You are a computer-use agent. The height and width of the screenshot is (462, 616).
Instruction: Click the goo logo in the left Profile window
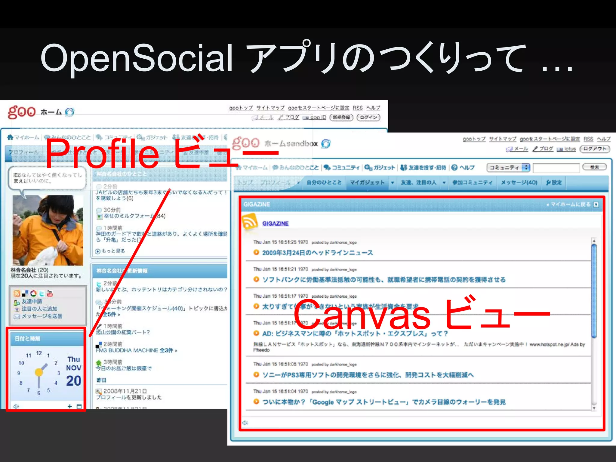[22, 112]
